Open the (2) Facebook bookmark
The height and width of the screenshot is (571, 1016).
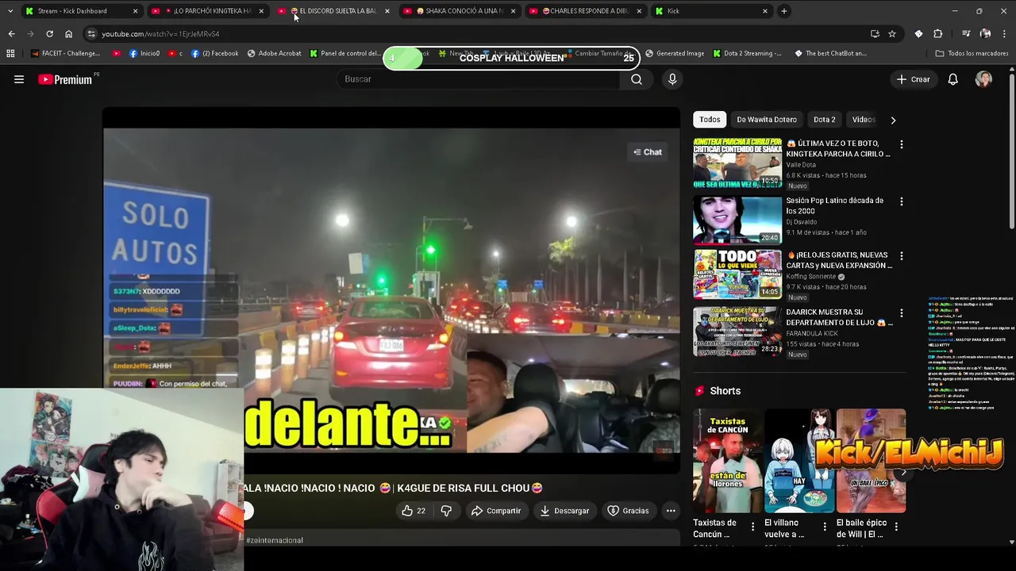(x=214, y=54)
